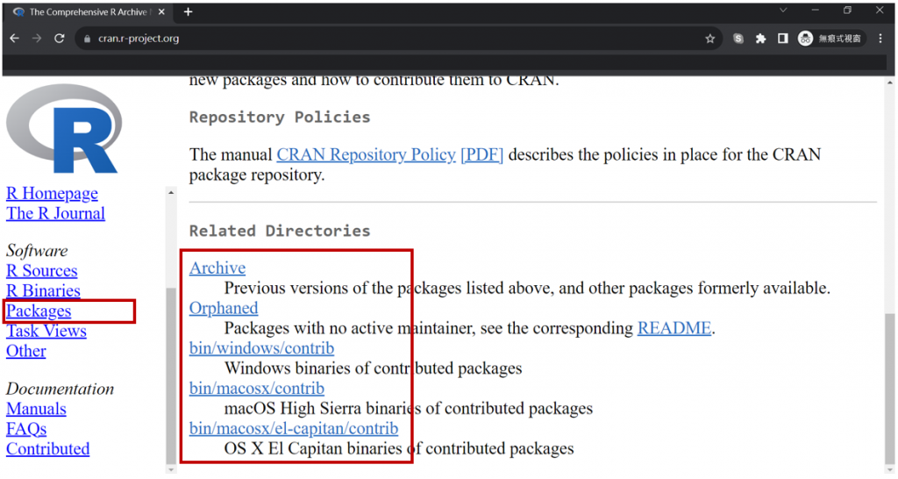The height and width of the screenshot is (479, 898).
Task: Open the R Binaries link
Action: 43,291
